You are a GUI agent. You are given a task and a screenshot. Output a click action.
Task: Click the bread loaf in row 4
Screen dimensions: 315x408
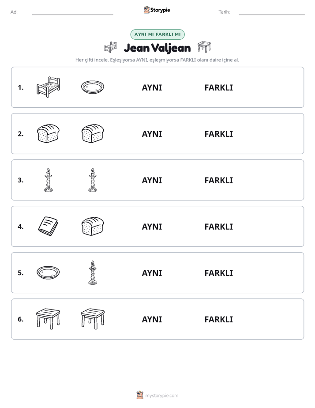(x=93, y=226)
